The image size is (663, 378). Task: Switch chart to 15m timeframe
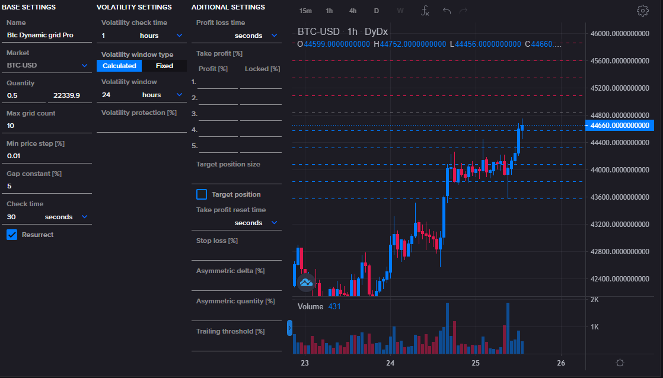[x=305, y=11]
